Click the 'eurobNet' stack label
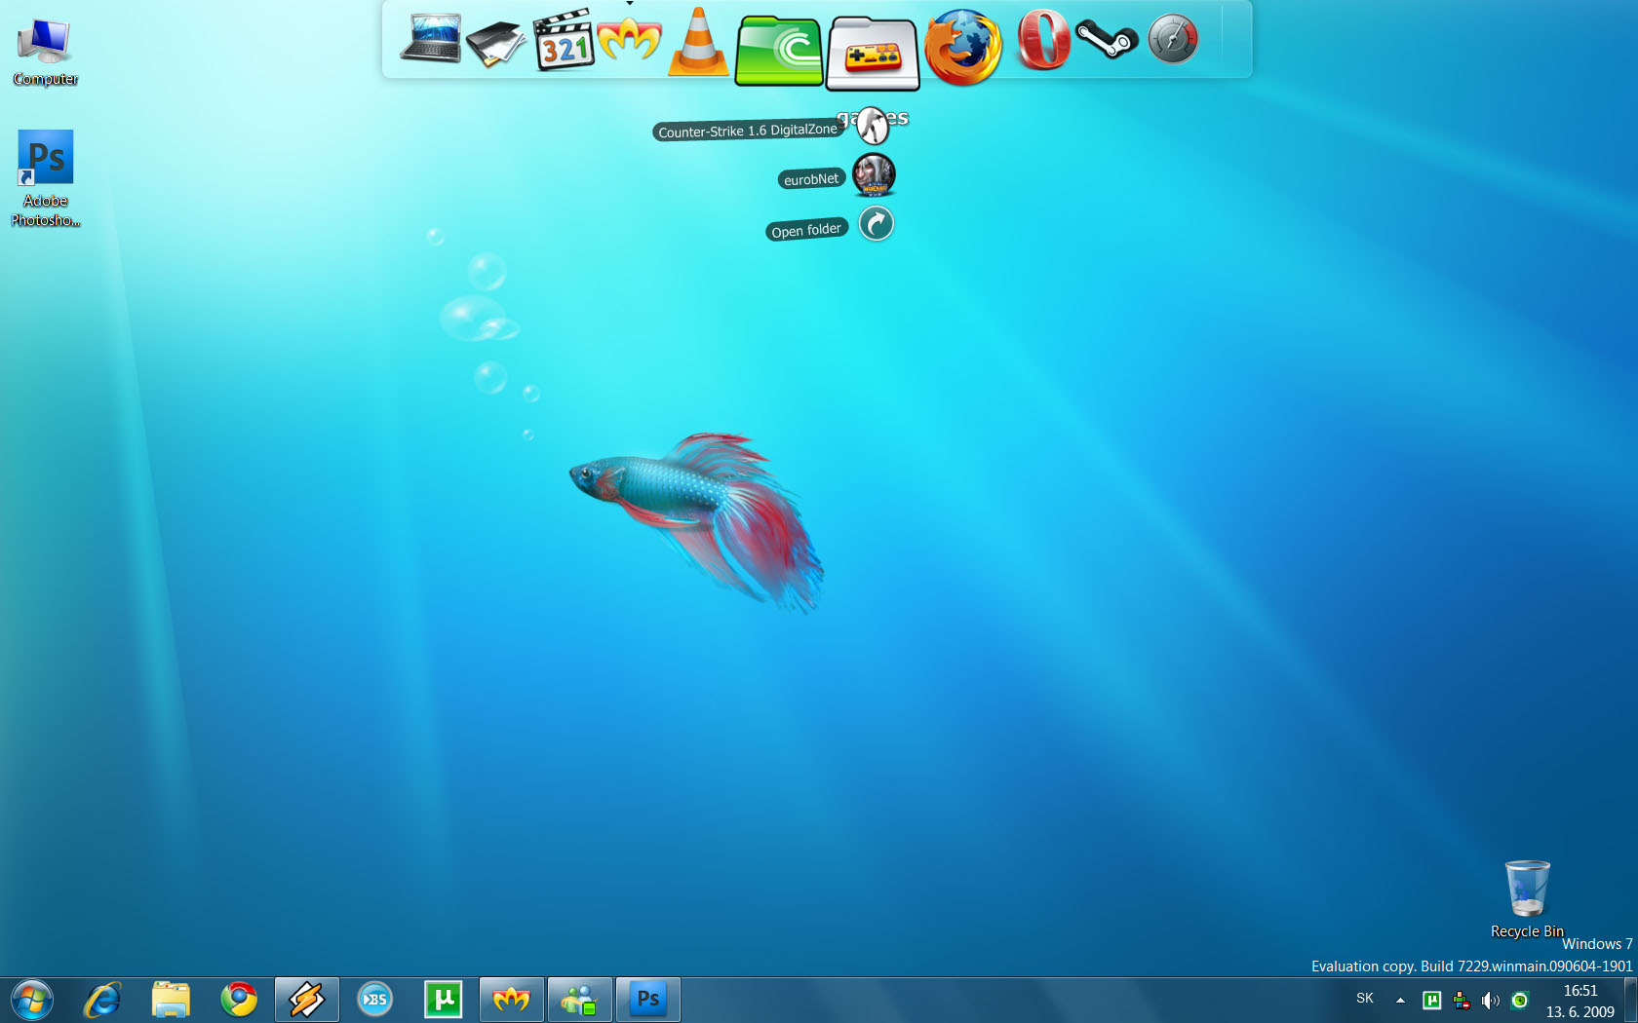 click(x=811, y=179)
